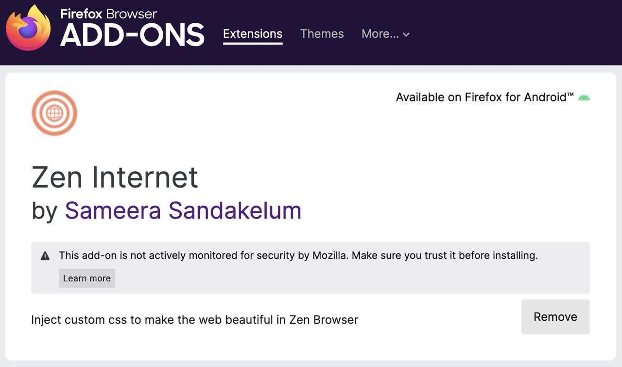This screenshot has width=622, height=367.
Task: Click the ADD-ONS wordmark
Action: pos(132,35)
